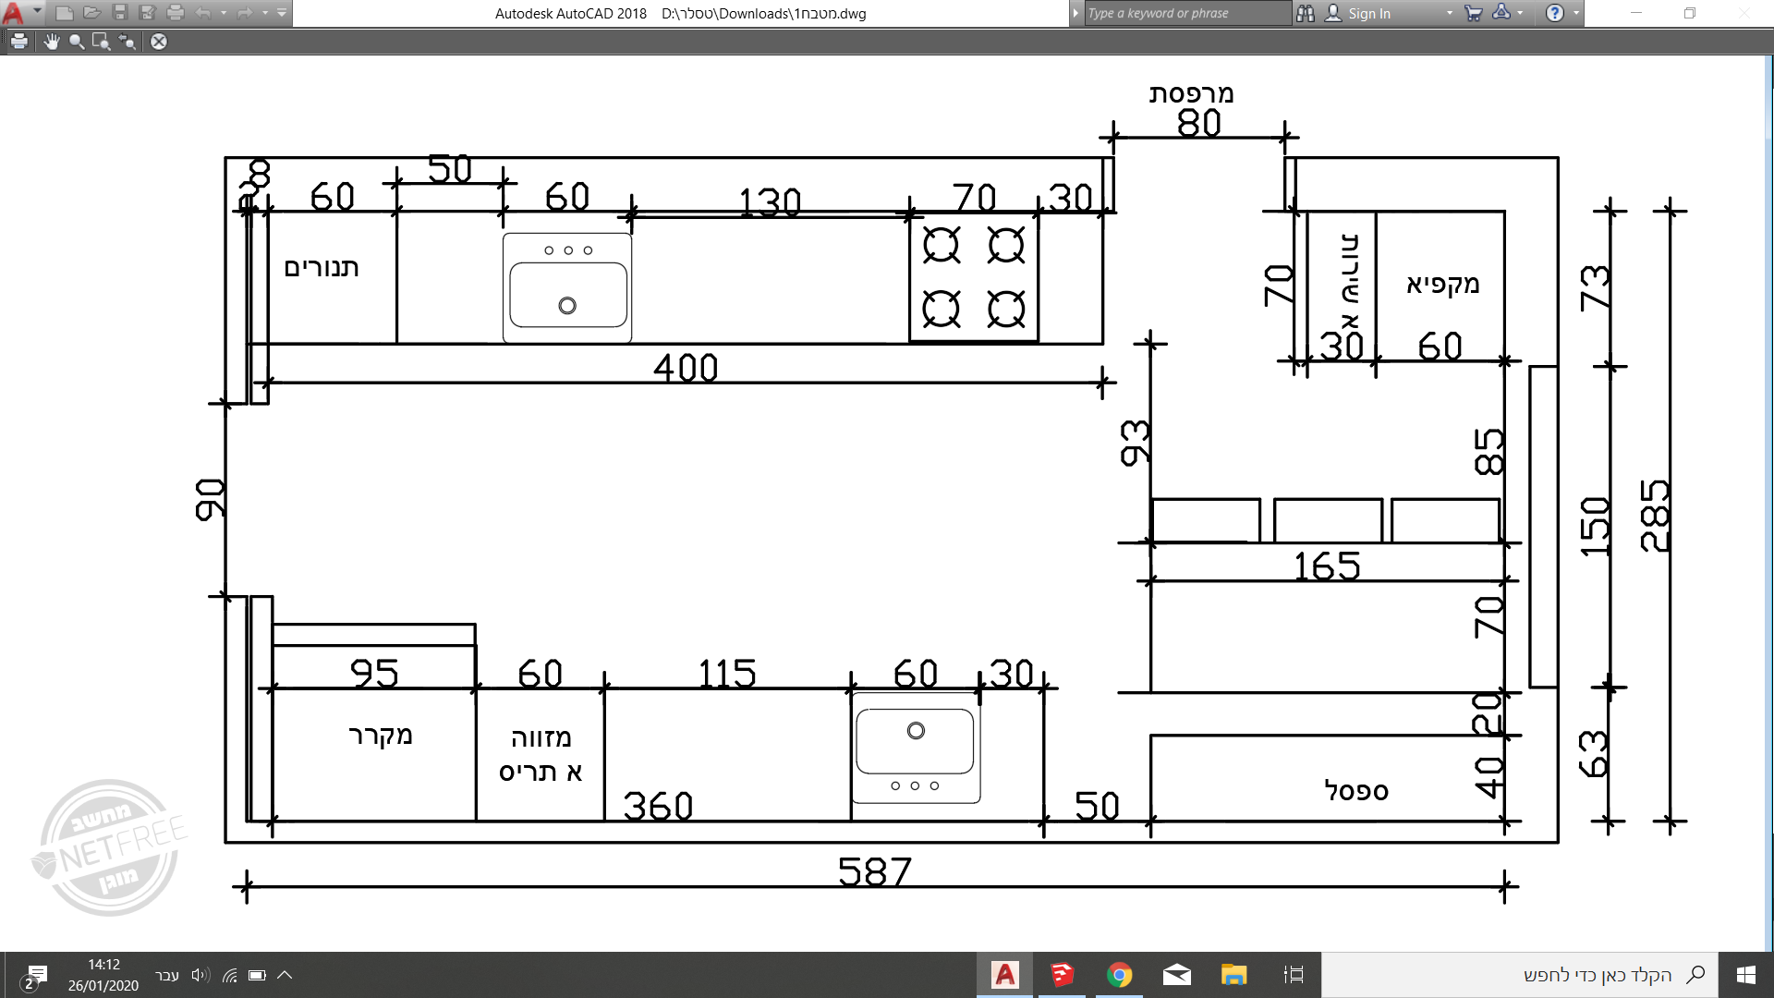Select the Pan tool in preview toolbar
The image size is (1774, 998).
(x=52, y=42)
